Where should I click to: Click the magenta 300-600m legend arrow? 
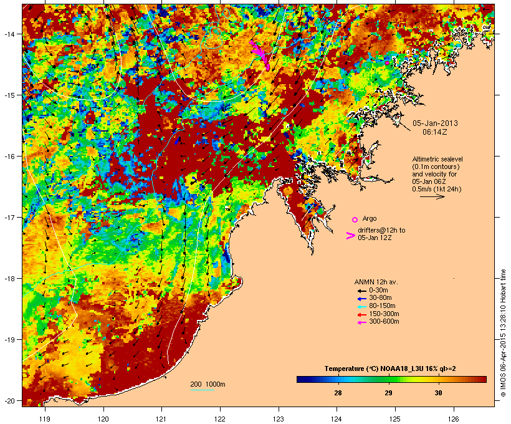[361, 322]
